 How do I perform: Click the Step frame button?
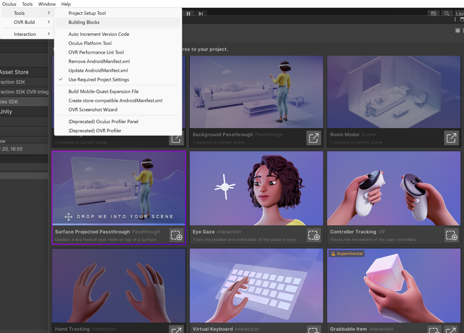[x=201, y=14]
